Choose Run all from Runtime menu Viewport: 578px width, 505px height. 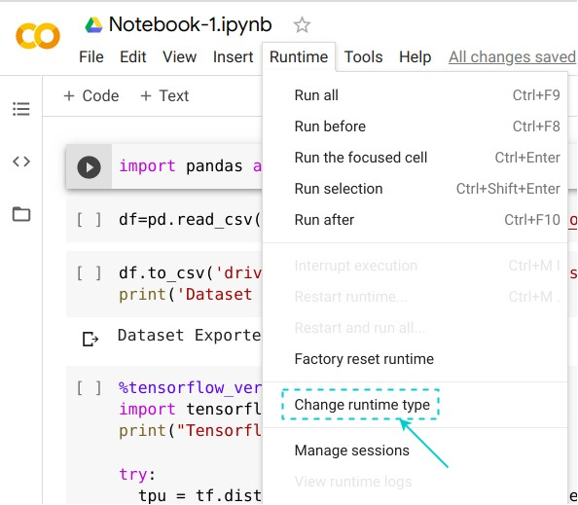click(x=415, y=95)
